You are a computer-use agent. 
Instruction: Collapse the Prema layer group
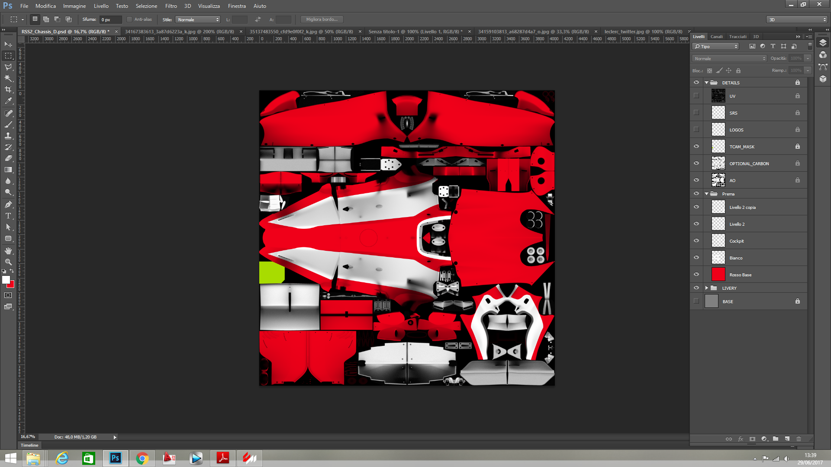(x=707, y=194)
